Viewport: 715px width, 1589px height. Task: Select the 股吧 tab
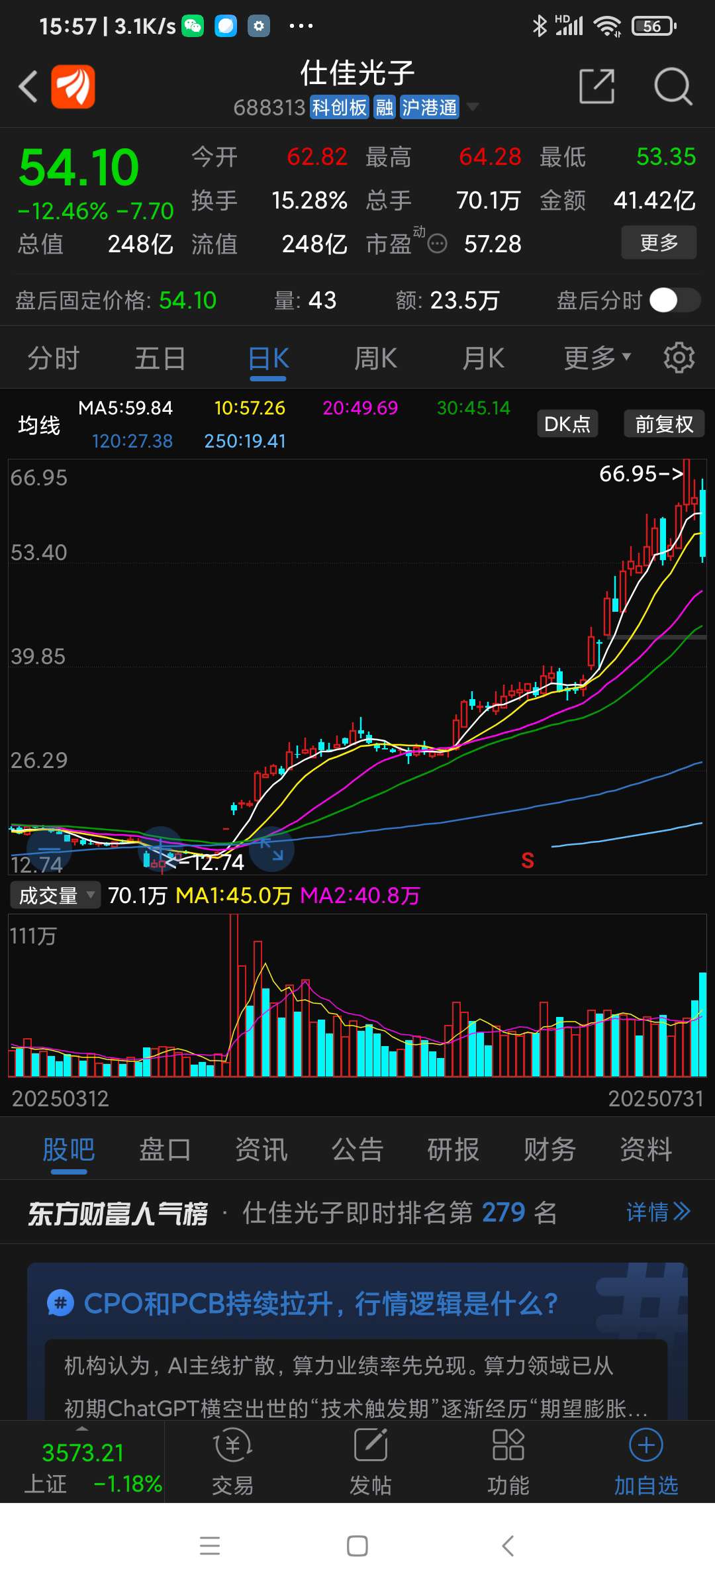[x=69, y=1149]
